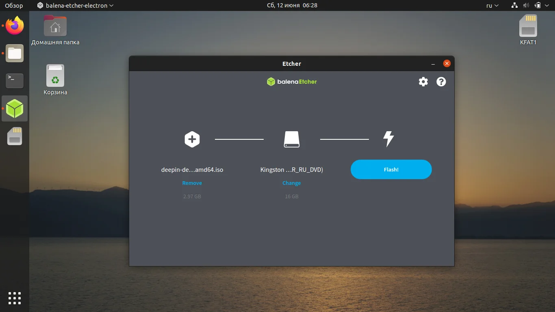The image size is (555, 312).
Task: Minimize the Etcher window
Action: 434,64
